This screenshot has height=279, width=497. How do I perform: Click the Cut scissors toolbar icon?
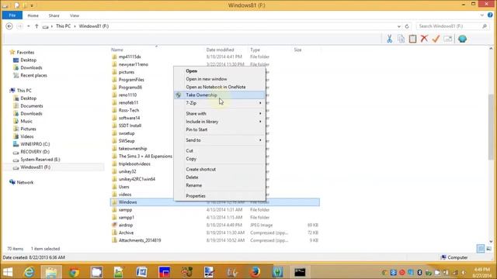[389, 39]
